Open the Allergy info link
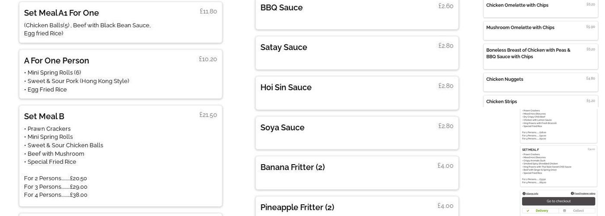 pos(532,194)
